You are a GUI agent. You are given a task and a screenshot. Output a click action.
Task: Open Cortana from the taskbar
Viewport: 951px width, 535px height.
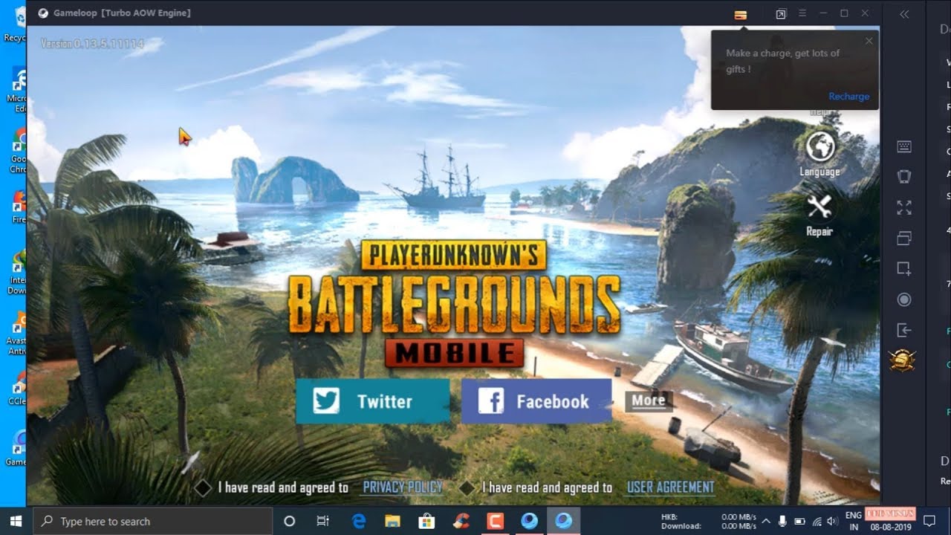290,521
